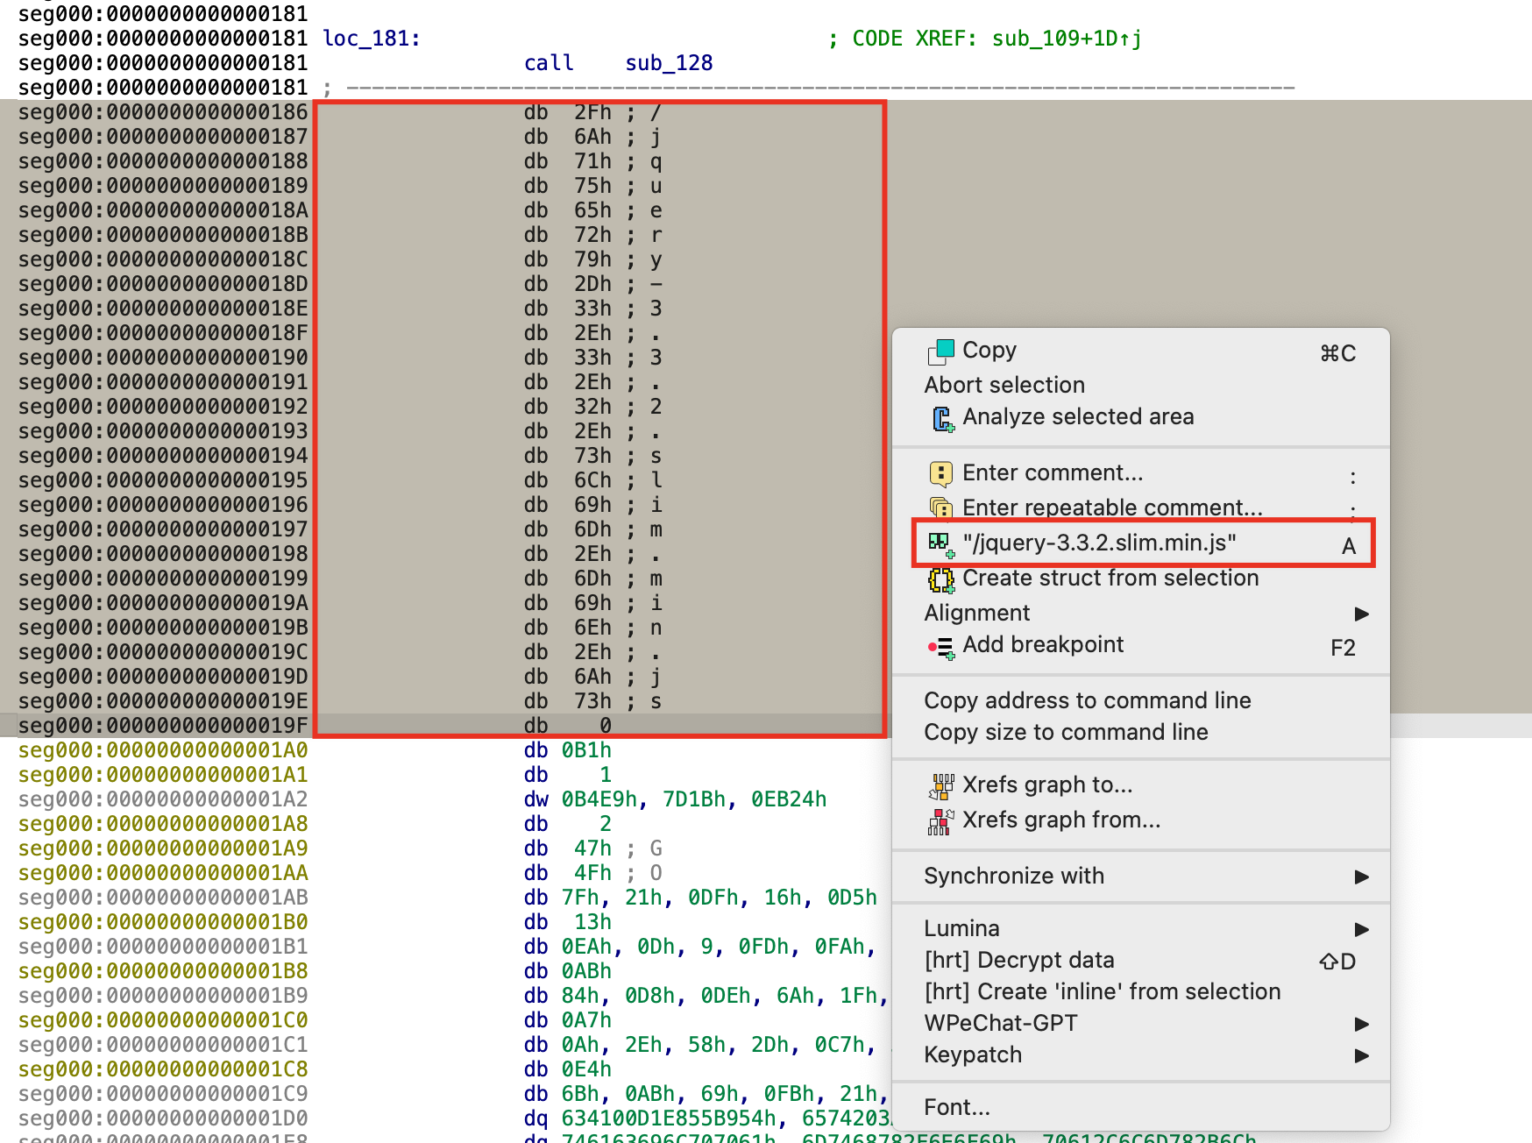
Task: Click the string literal conversion icon
Action: pyautogui.click(x=940, y=543)
